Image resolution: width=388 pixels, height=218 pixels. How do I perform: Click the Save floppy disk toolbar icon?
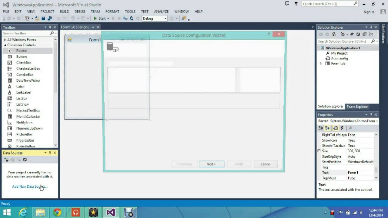[43, 18]
